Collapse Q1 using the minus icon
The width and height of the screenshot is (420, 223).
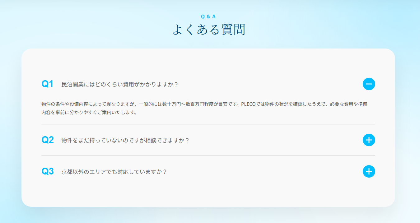click(369, 84)
